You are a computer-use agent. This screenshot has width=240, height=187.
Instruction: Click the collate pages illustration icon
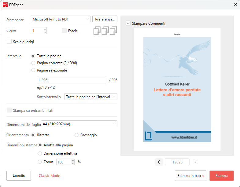tap(105, 31)
